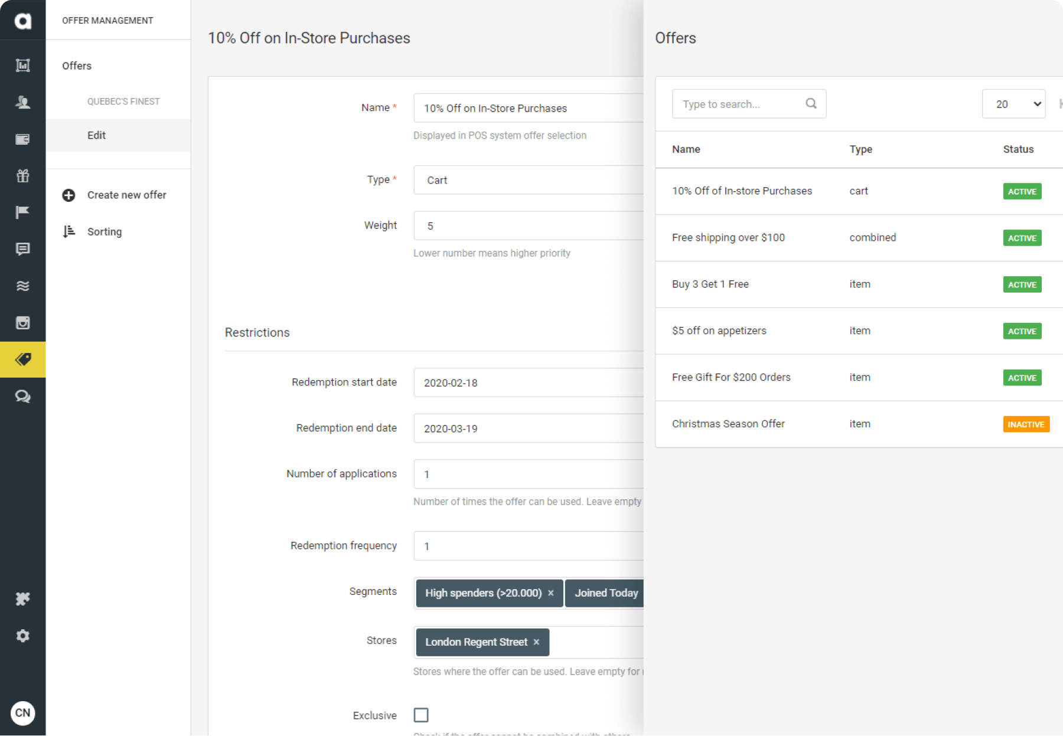The width and height of the screenshot is (1063, 736).
Task: Open the puzzle piece integrations icon
Action: [22, 599]
